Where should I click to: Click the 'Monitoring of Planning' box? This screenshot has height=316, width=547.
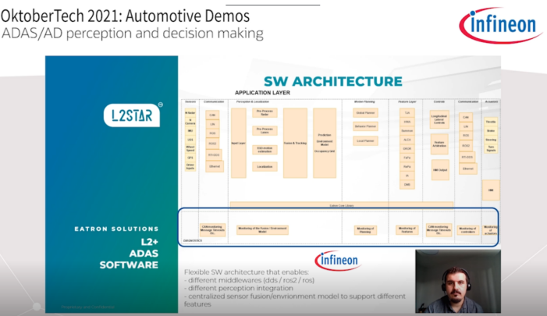tap(365, 230)
